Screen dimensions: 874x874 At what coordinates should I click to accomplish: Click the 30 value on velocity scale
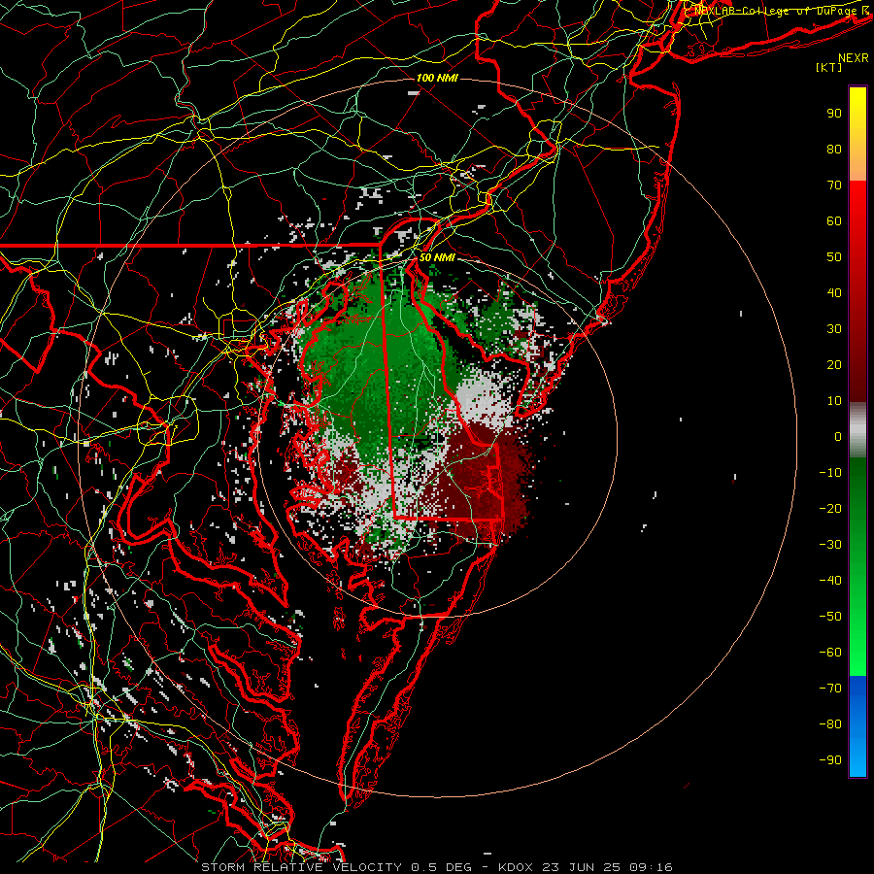[x=834, y=329]
